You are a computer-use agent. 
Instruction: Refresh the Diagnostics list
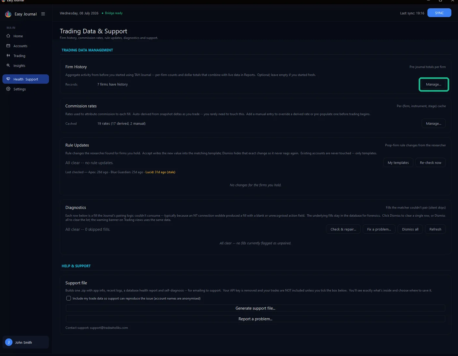point(435,229)
